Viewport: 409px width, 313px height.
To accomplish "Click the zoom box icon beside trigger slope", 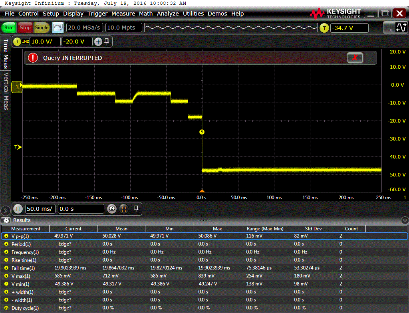I will tap(389, 28).
